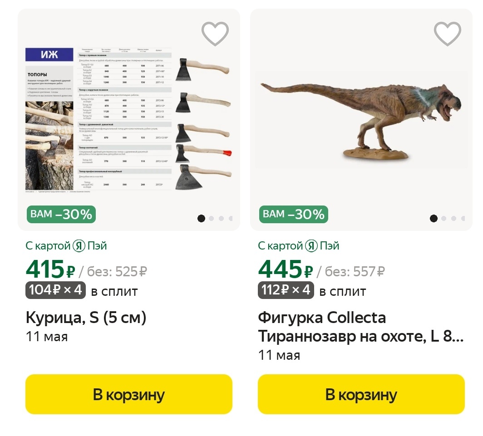Favorite the Tyrannosaurus figurine with heart icon
483x436 pixels.
(448, 34)
